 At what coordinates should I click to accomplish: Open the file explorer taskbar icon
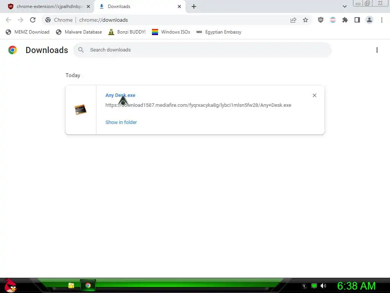(x=71, y=285)
